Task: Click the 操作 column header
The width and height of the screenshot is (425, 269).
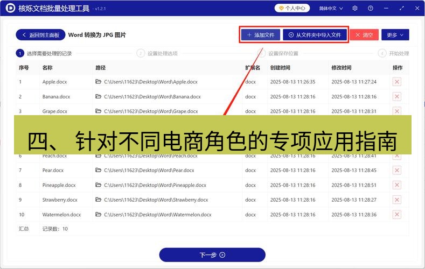Action: tap(398, 68)
